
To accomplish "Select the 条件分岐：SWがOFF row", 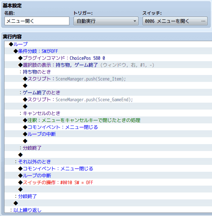I will [108, 51].
